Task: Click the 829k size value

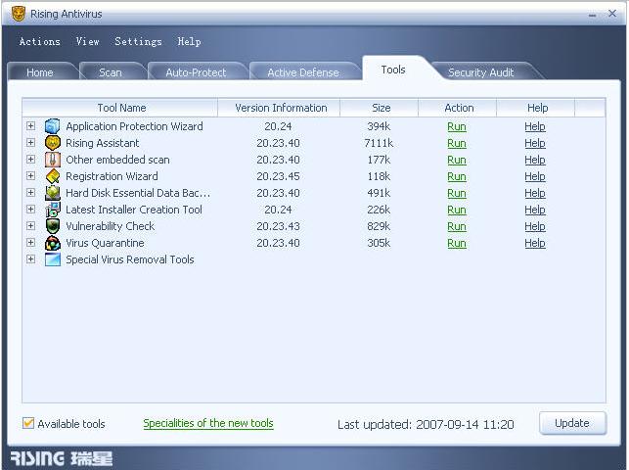Action: (379, 226)
